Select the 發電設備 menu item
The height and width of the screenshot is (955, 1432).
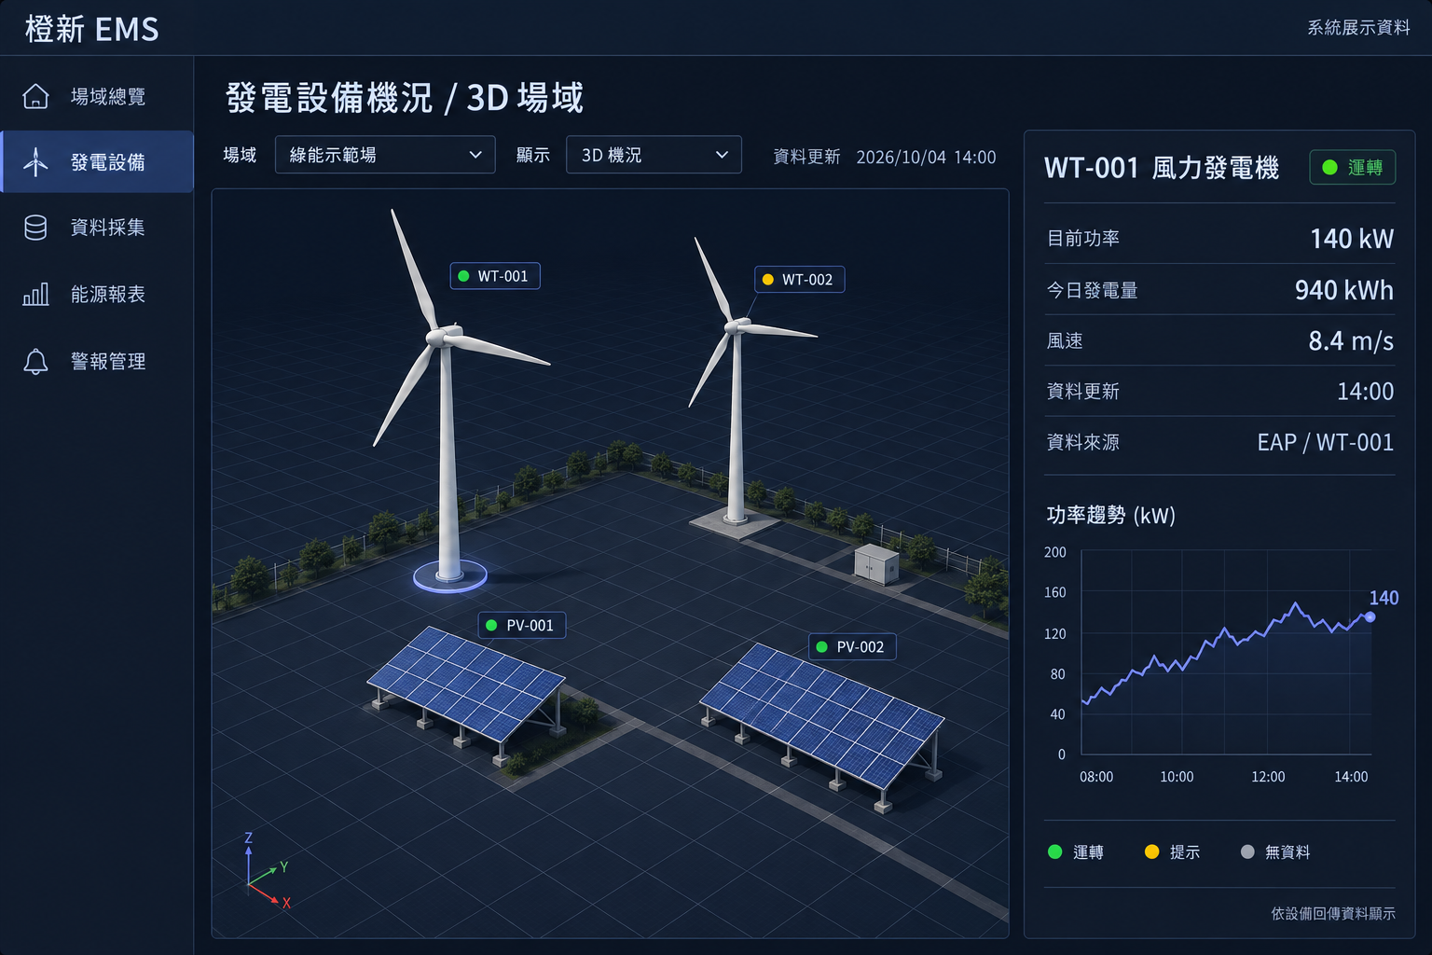(97, 162)
